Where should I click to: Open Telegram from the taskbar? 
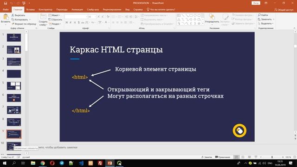[x=62, y=163]
